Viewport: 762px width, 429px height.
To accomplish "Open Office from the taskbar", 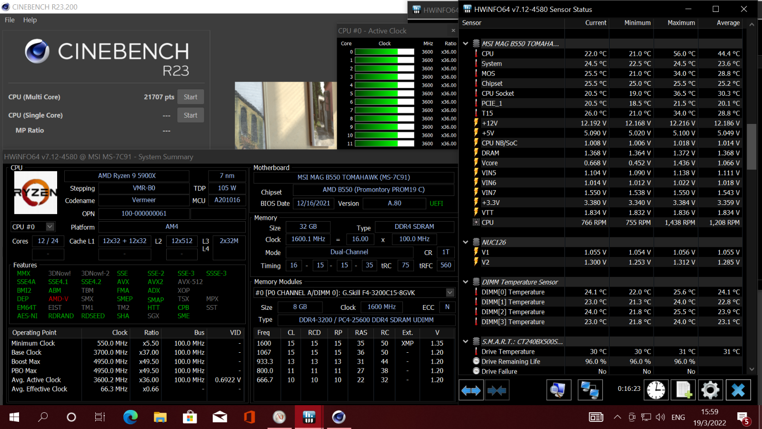I will 249,417.
